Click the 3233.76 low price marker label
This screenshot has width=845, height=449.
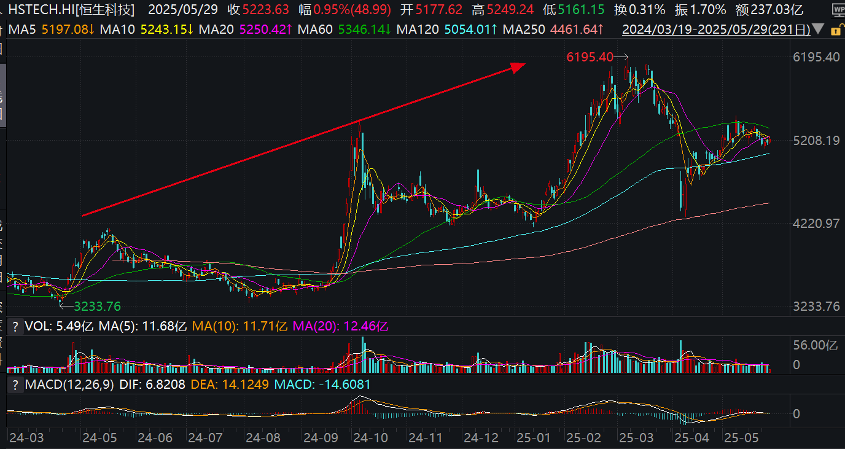coord(97,306)
